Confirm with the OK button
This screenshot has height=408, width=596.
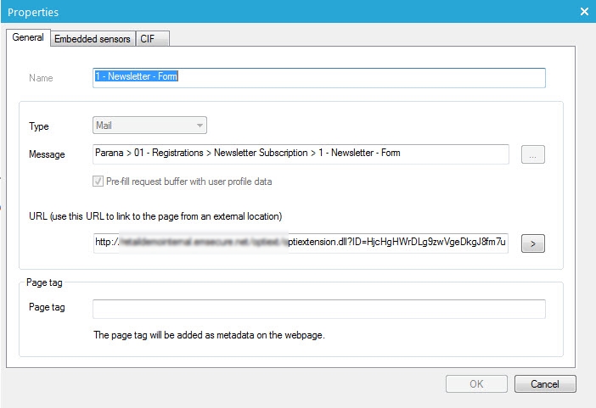[x=476, y=383]
